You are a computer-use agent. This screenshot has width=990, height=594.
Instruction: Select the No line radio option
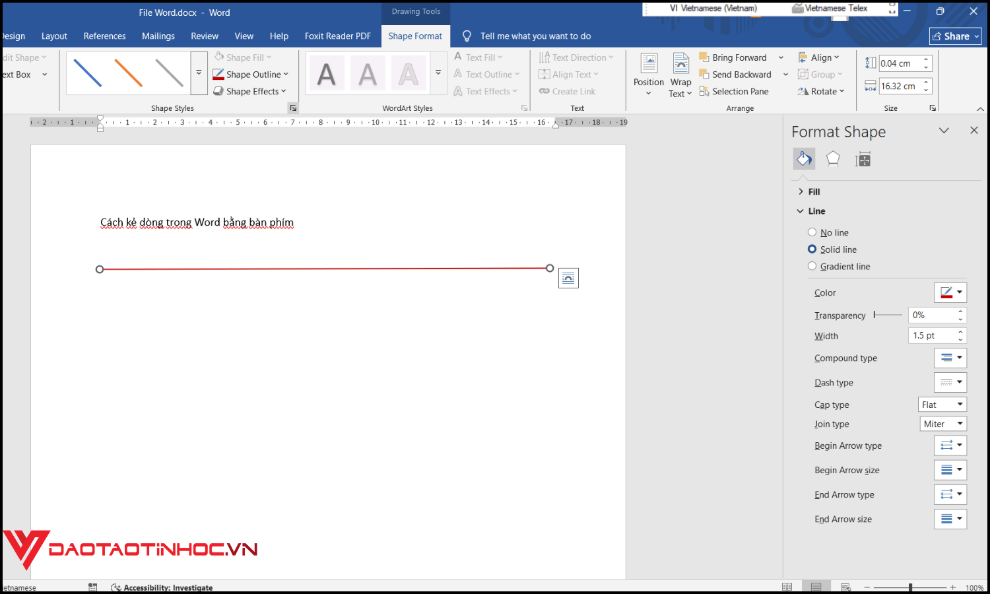click(x=812, y=232)
